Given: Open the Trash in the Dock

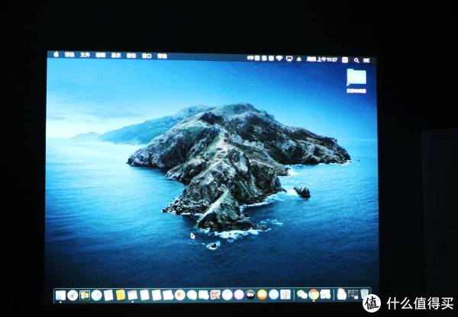Looking at the screenshot, I should coord(365,293).
